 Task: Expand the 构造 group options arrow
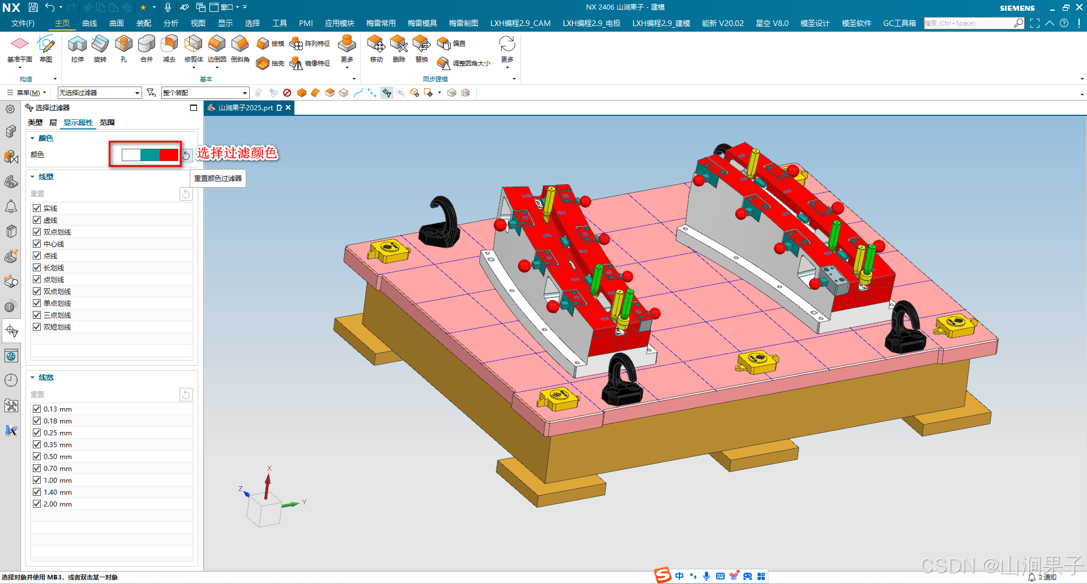click(55, 79)
